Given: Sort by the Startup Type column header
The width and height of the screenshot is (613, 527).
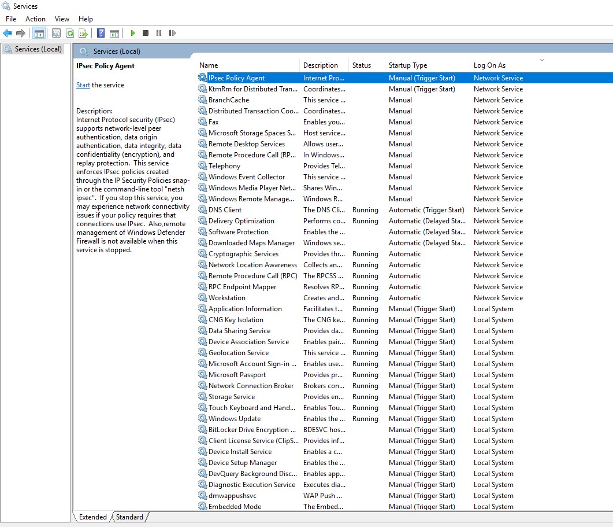Looking at the screenshot, I should [428, 65].
